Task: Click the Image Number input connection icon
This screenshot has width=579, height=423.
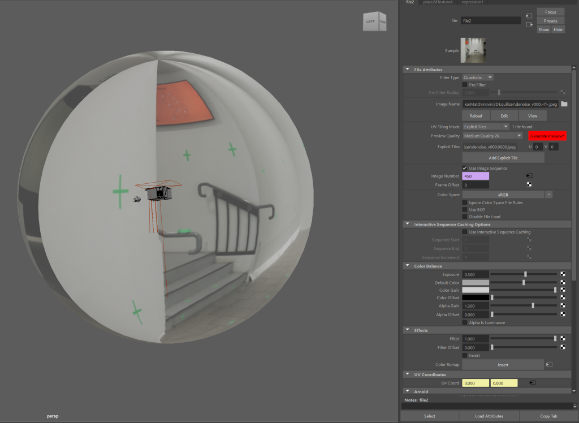Action: coord(529,176)
